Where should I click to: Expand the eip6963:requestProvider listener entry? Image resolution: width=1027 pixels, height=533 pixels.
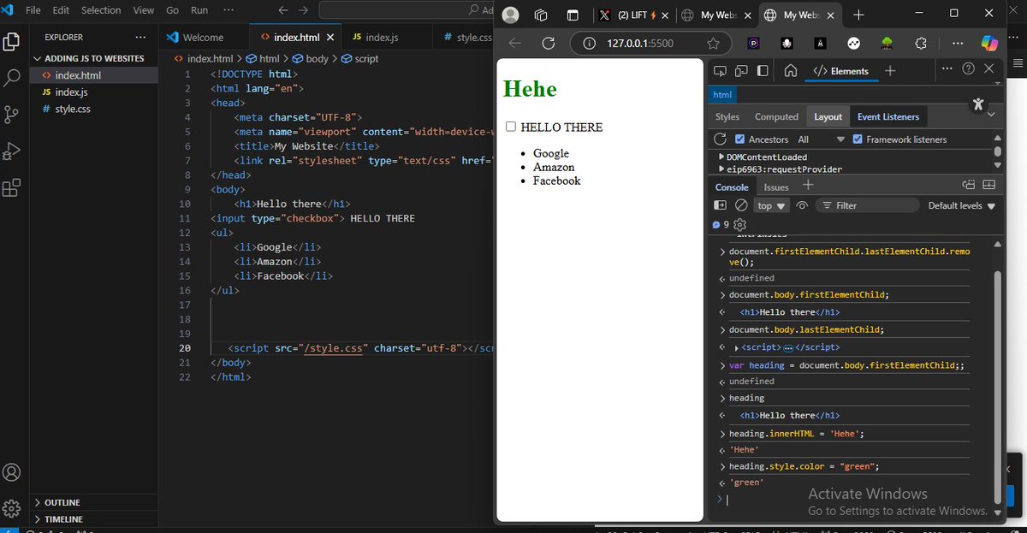pyautogui.click(x=721, y=169)
